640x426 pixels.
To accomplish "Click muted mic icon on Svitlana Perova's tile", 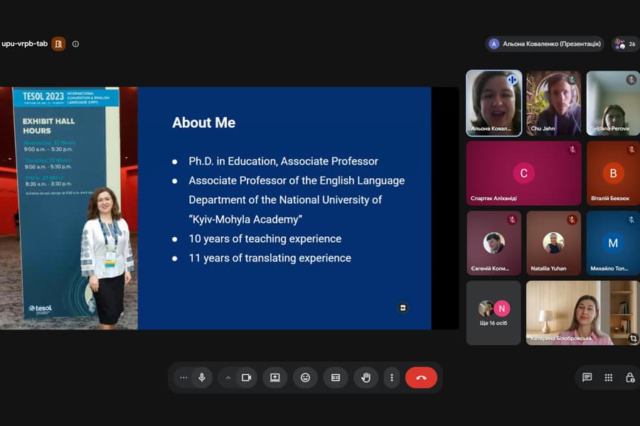I will (x=631, y=80).
